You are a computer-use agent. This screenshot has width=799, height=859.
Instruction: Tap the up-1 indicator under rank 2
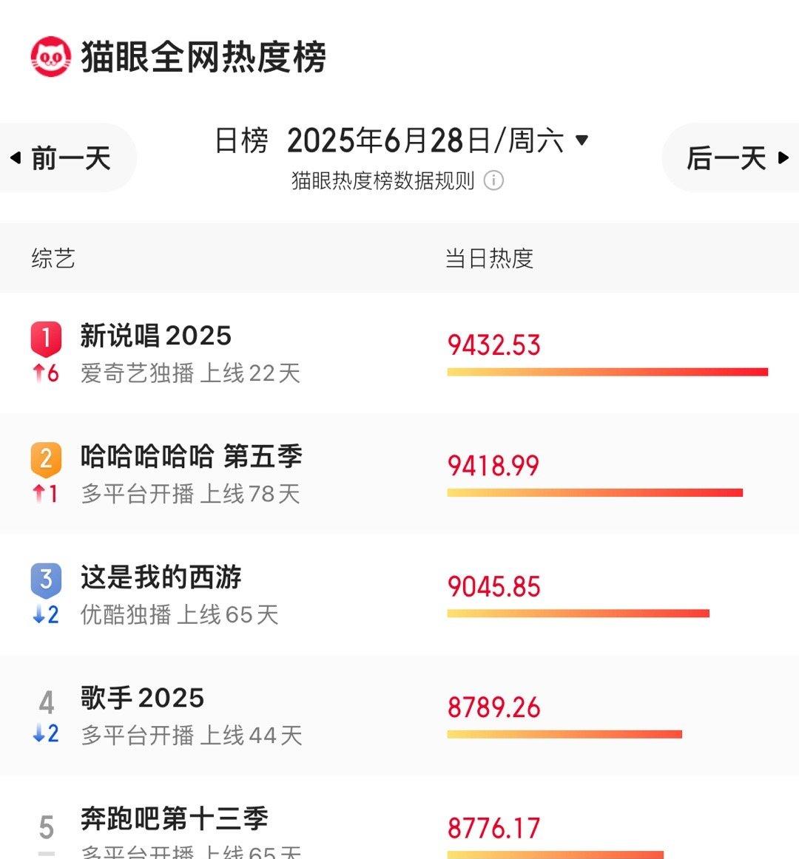click(x=46, y=494)
